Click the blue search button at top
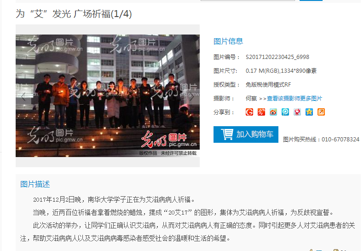The height and width of the screenshot is (251, 364). [x=311, y=0]
